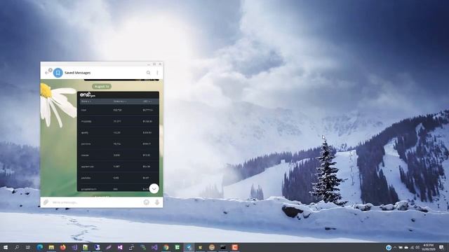Click the round blue help tray icon
Screen dimensions: 449x252
tap(389, 247)
